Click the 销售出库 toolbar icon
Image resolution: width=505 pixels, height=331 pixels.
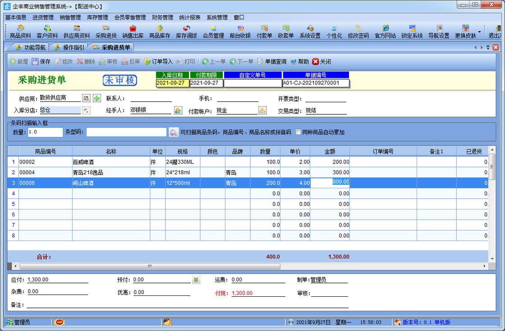(133, 32)
